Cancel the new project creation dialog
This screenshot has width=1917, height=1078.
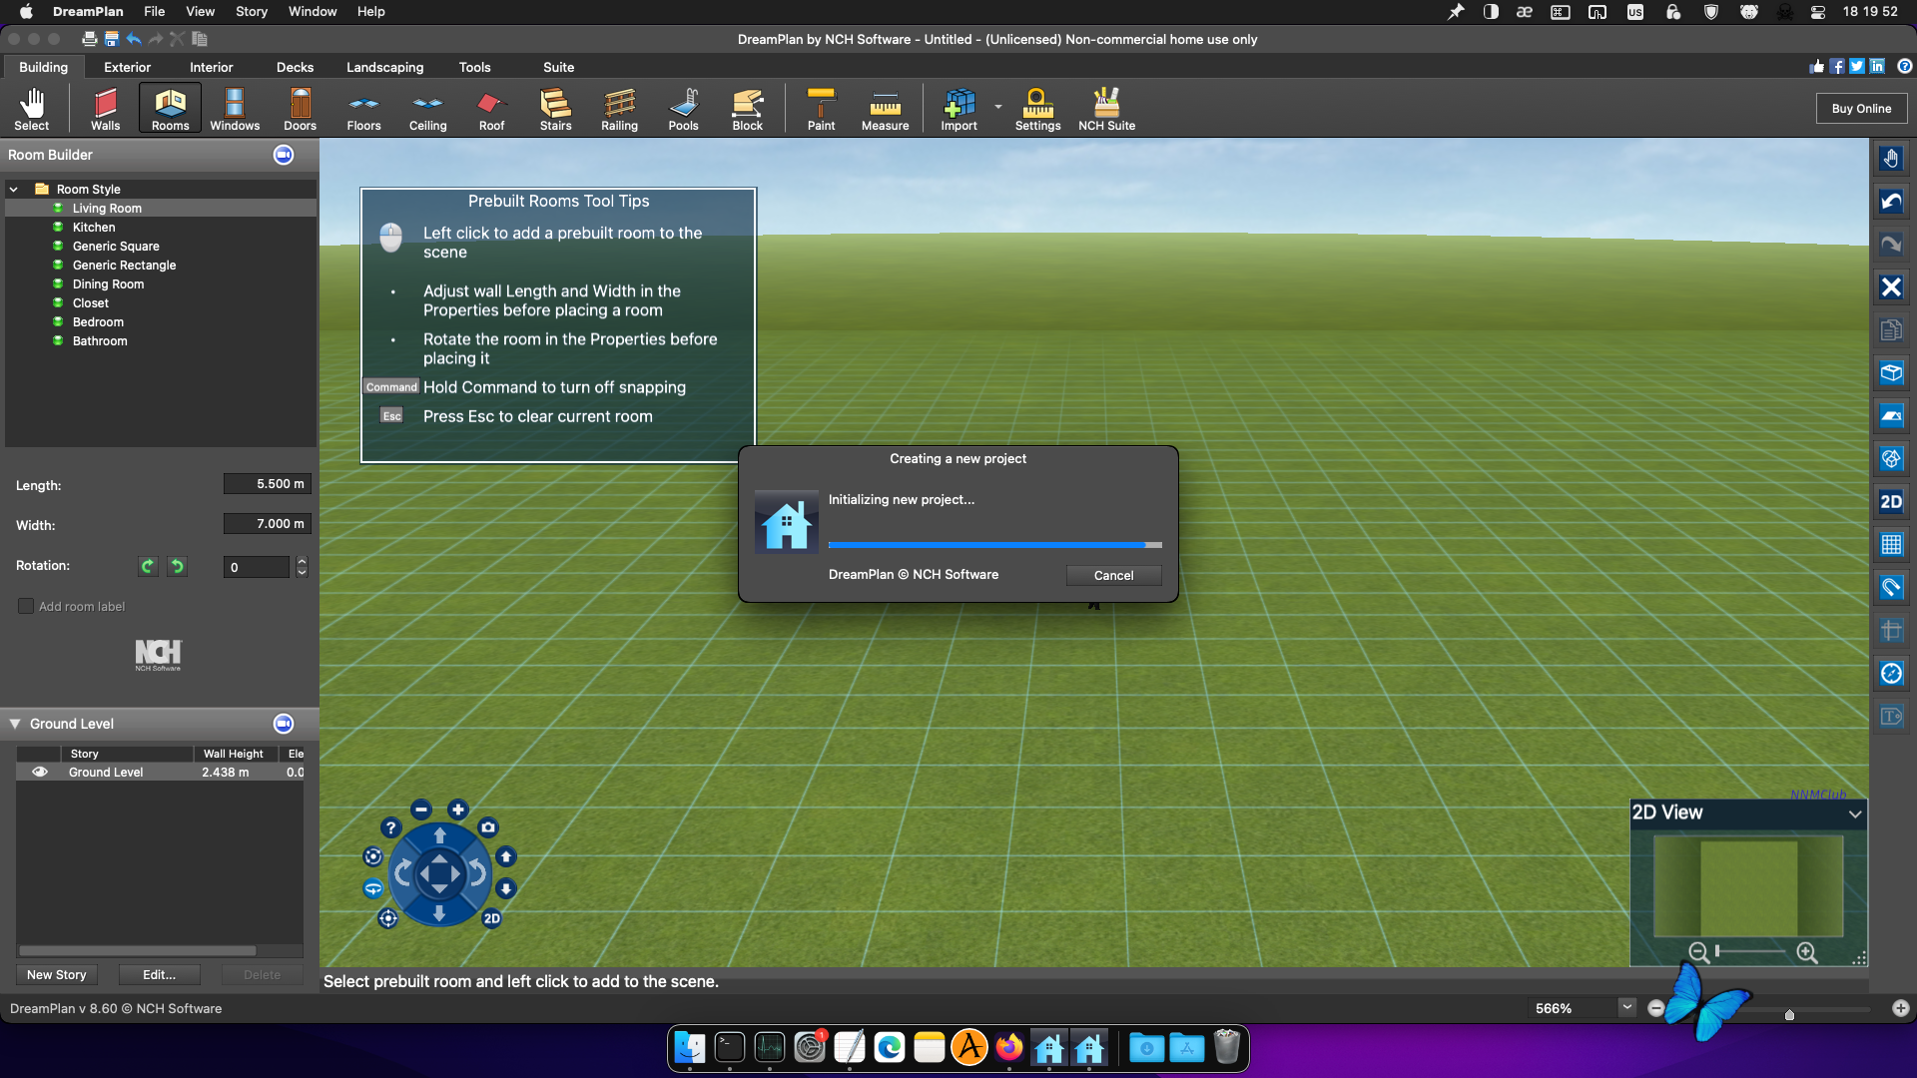(1113, 575)
